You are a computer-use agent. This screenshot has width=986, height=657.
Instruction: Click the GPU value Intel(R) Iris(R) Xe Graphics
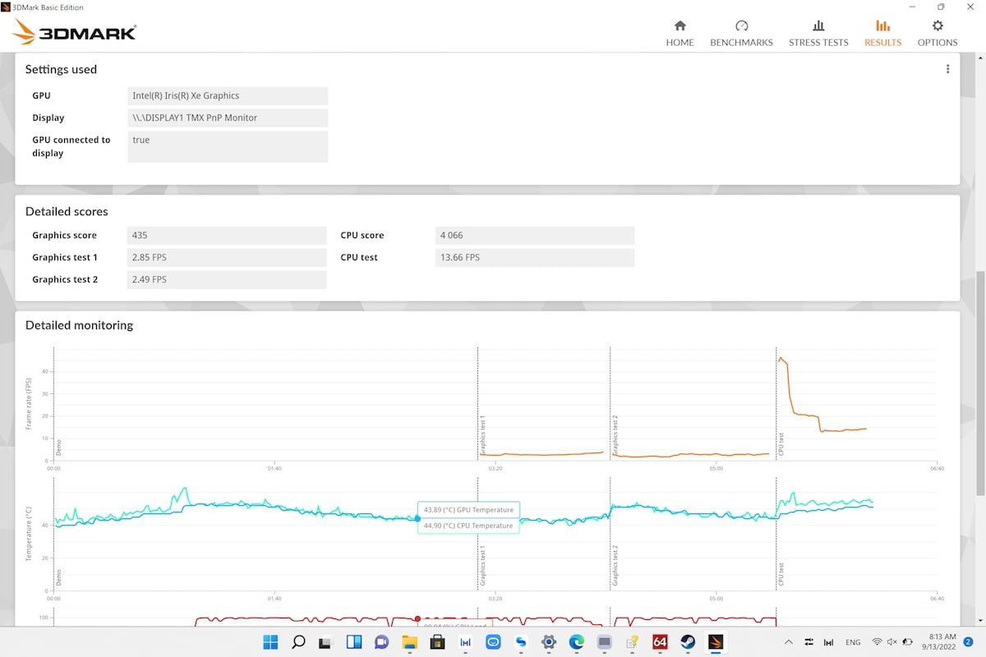(228, 96)
